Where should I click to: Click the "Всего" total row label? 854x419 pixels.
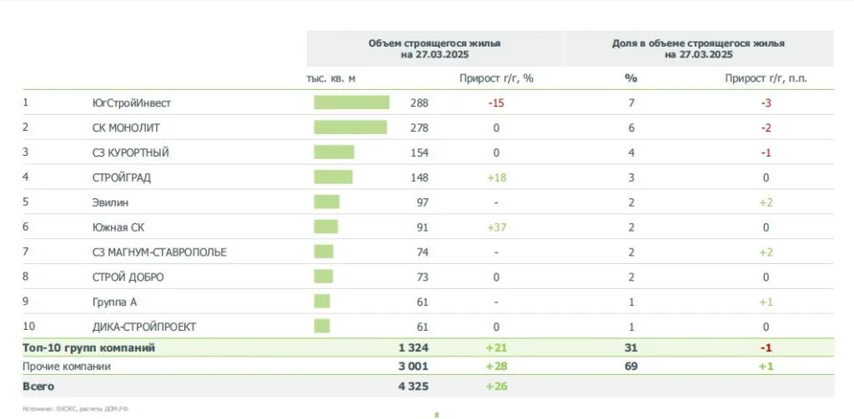tap(39, 387)
